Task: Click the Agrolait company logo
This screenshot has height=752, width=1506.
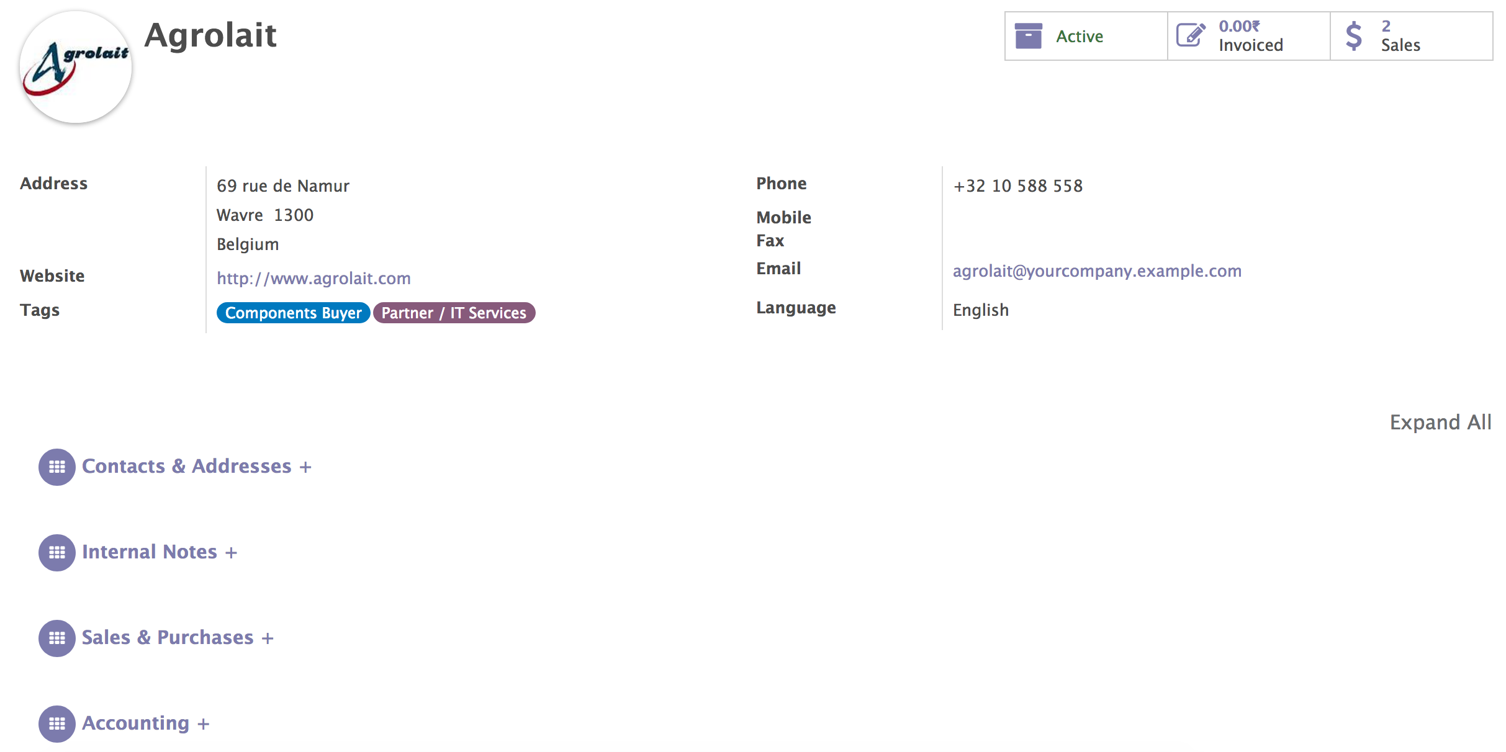Action: 76,67
